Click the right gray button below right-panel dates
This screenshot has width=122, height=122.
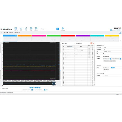click(x=113, y=61)
